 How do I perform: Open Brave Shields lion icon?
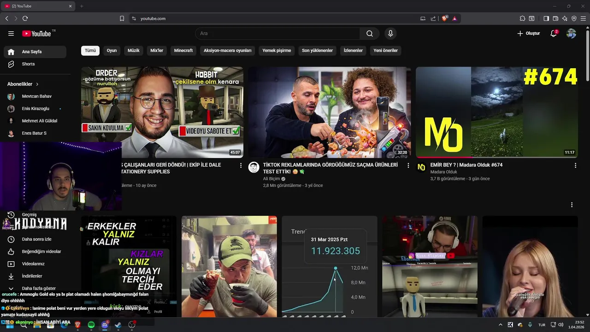tap(444, 18)
